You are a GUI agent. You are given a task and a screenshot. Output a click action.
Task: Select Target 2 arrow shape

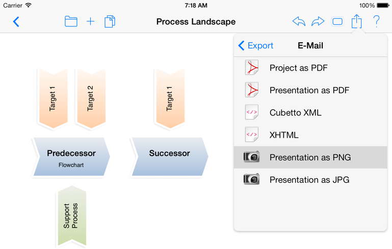pos(91,99)
